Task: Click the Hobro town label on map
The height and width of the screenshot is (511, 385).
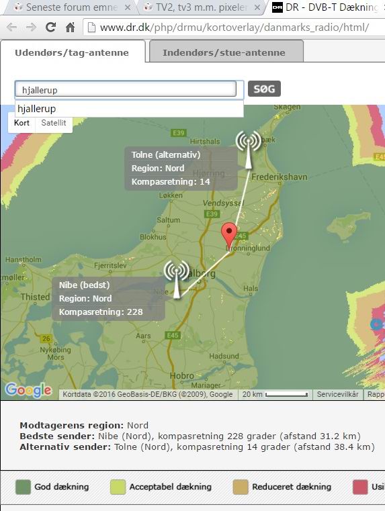Action: [182, 376]
